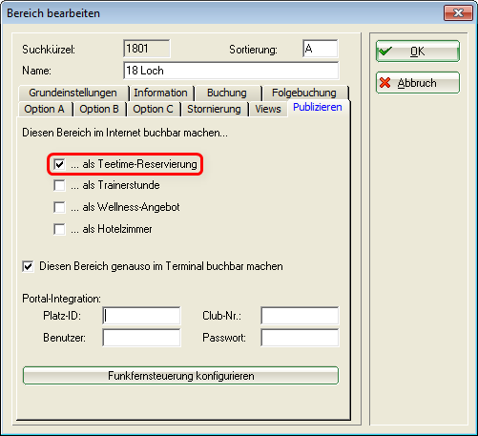Select the Passwort text field
The height and width of the screenshot is (436, 478).
tap(300, 338)
